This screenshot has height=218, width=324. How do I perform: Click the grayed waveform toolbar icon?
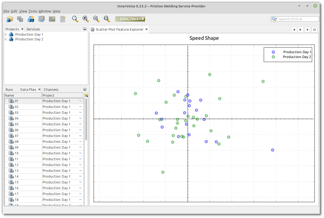[52, 19]
